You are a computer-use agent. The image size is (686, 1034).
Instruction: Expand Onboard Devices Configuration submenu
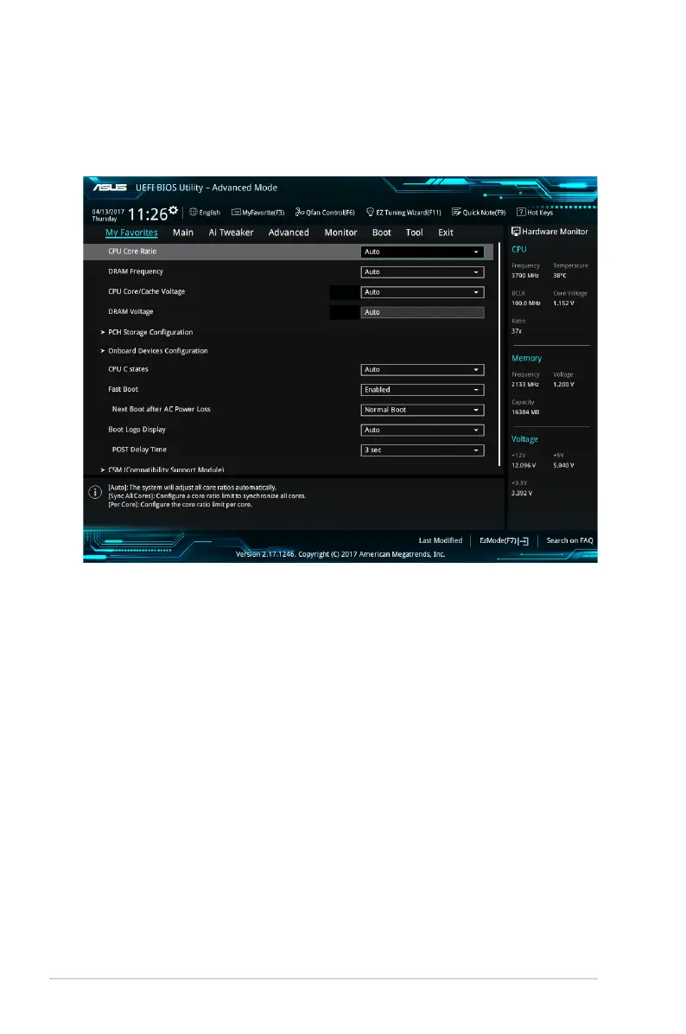click(157, 351)
